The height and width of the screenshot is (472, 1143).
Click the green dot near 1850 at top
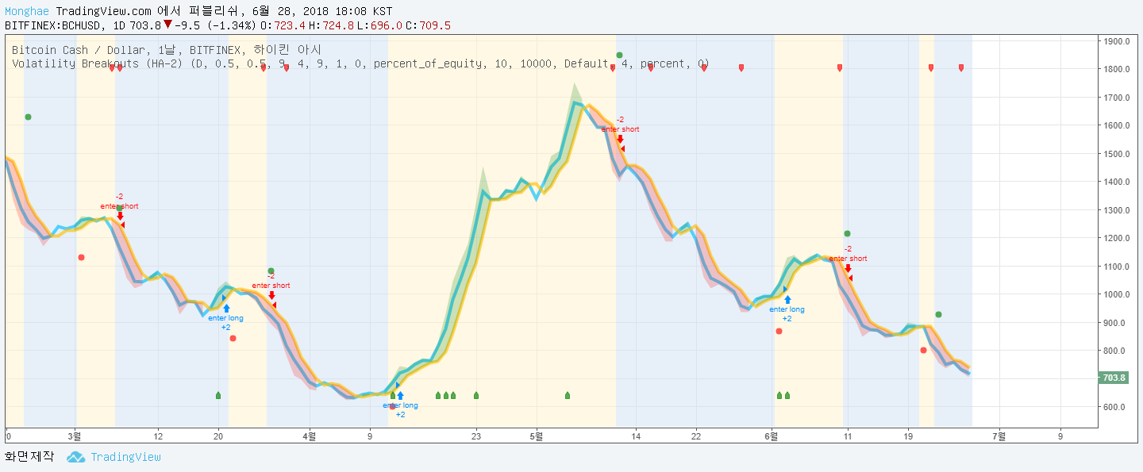click(620, 55)
